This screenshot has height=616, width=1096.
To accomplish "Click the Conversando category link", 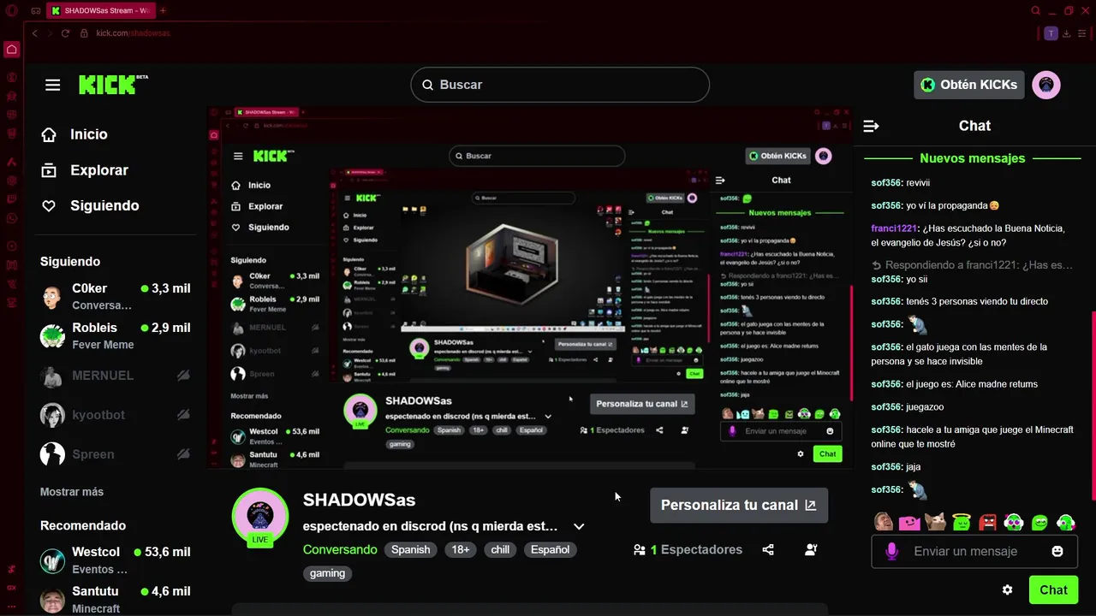I will (x=340, y=549).
